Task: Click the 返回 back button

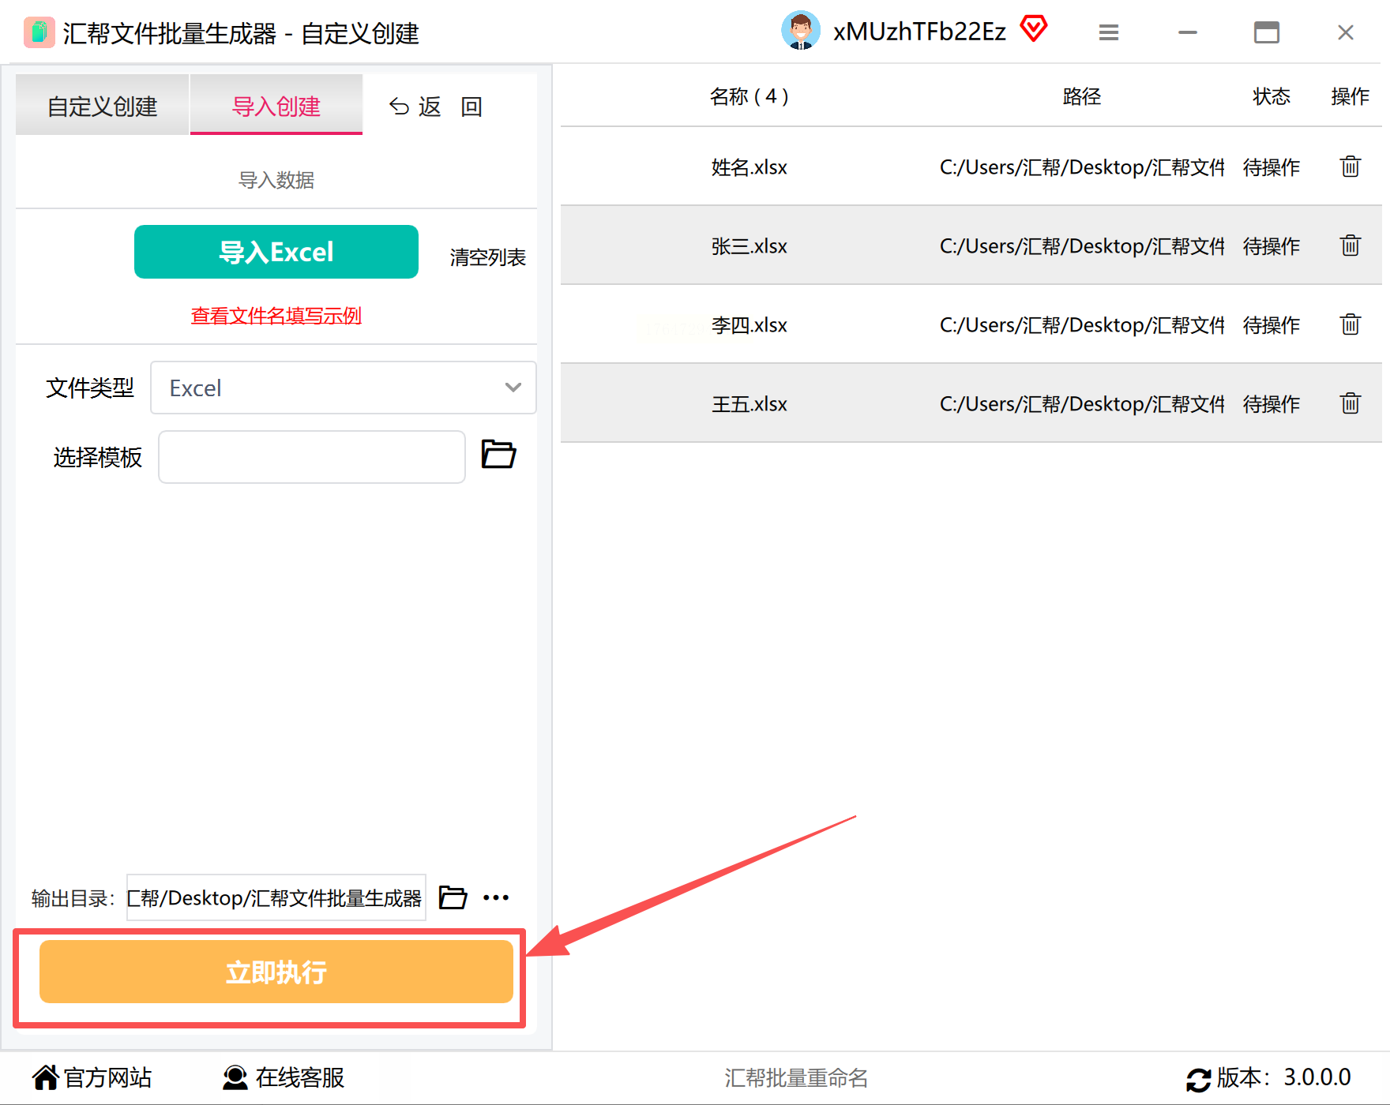Action: (x=436, y=107)
